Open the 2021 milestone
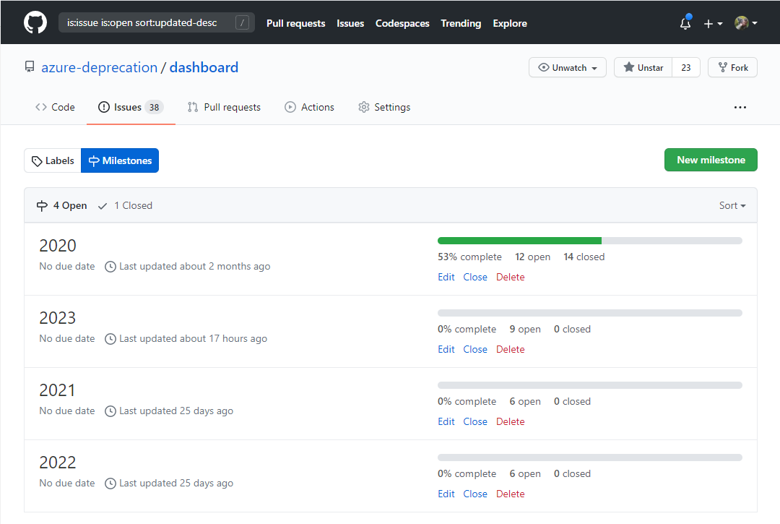This screenshot has width=780, height=524. click(x=57, y=390)
